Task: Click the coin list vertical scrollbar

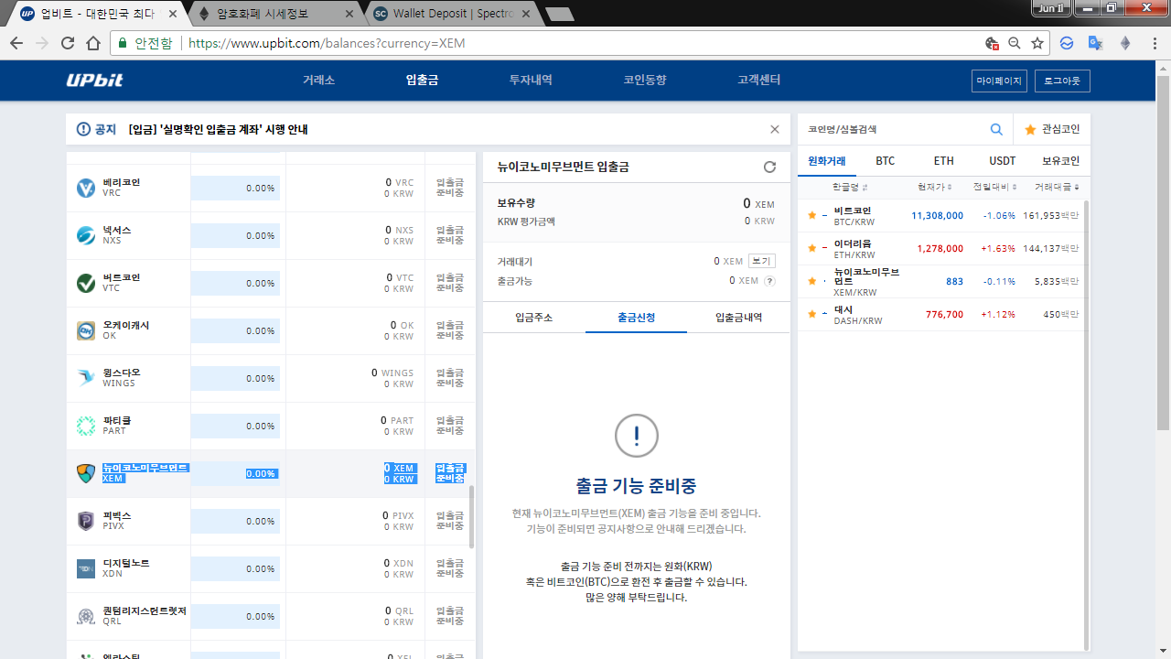Action: coord(472,517)
